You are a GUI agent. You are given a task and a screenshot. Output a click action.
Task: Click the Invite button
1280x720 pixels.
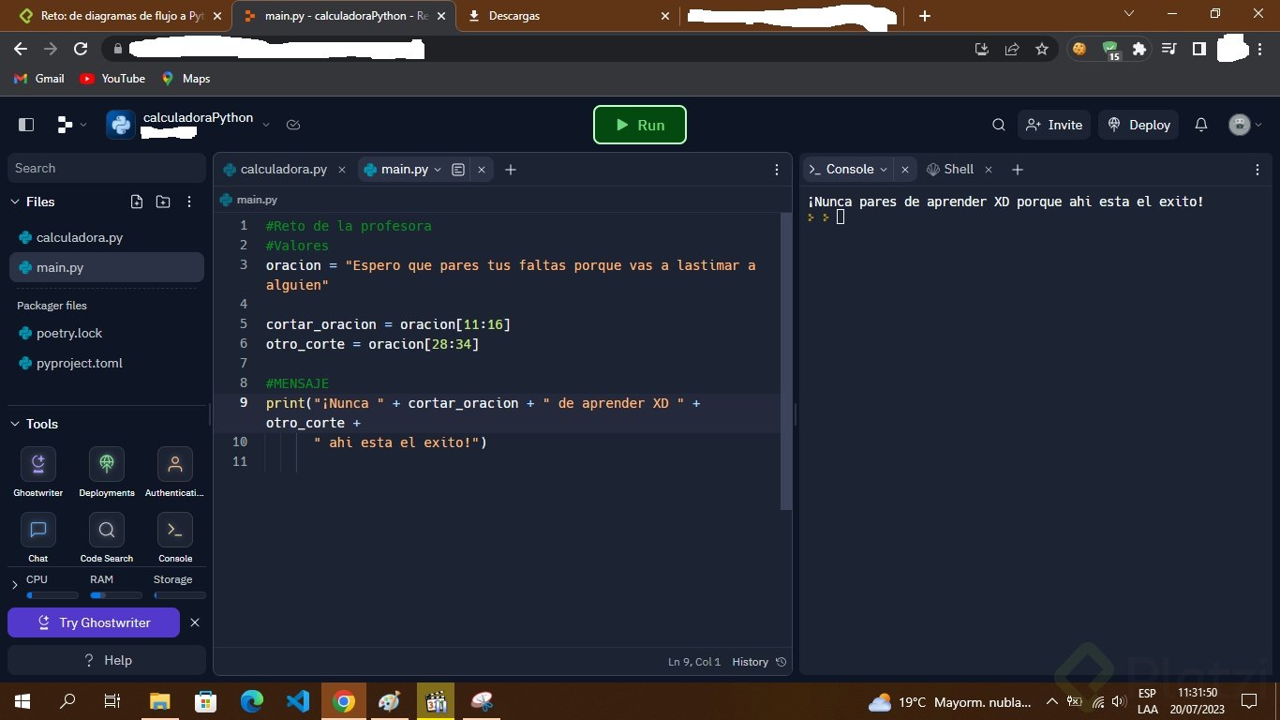pos(1054,125)
